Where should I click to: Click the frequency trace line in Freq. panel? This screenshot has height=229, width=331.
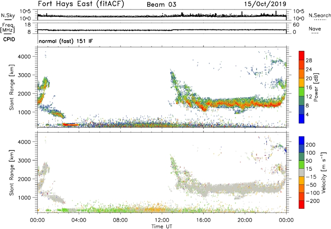point(162,30)
